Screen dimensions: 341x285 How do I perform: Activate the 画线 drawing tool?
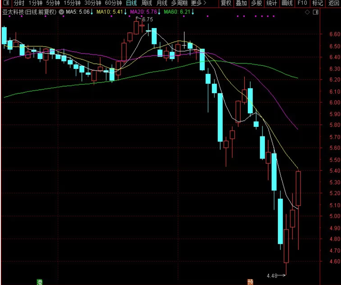[287, 3]
